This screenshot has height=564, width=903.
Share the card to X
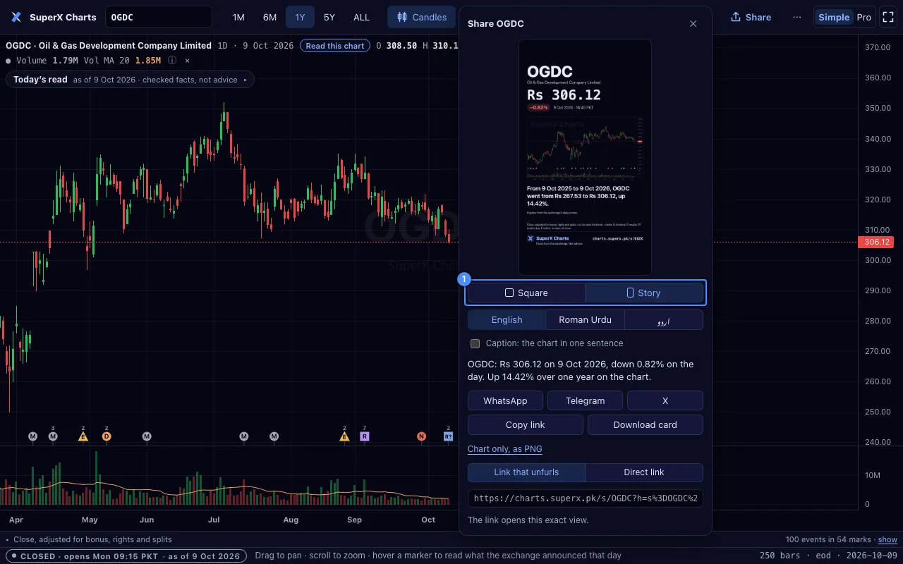665,400
